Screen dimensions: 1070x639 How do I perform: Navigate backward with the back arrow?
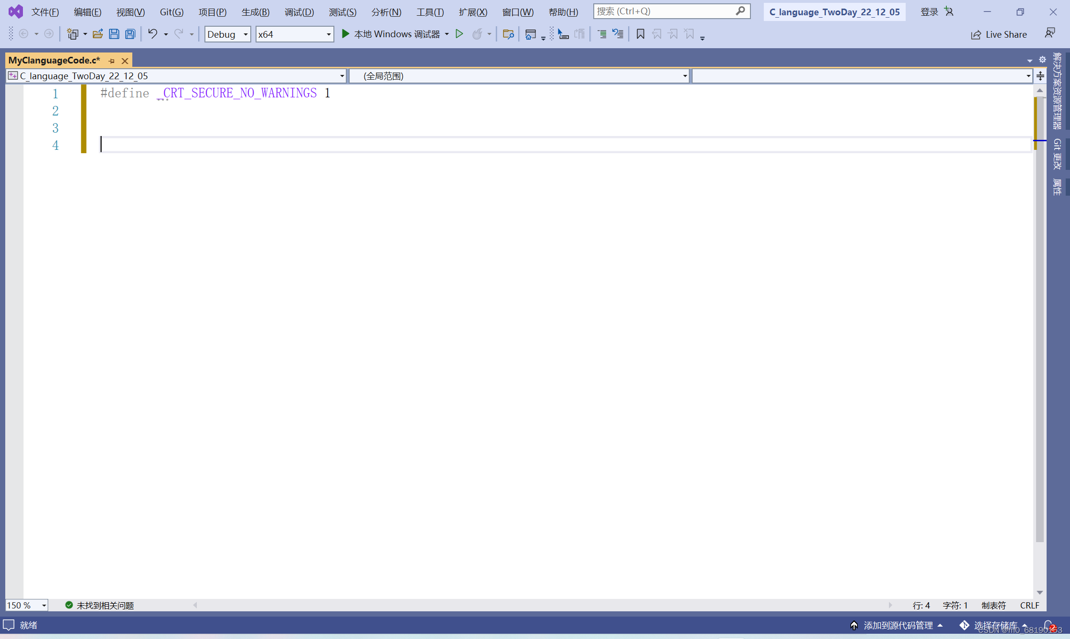tap(23, 34)
